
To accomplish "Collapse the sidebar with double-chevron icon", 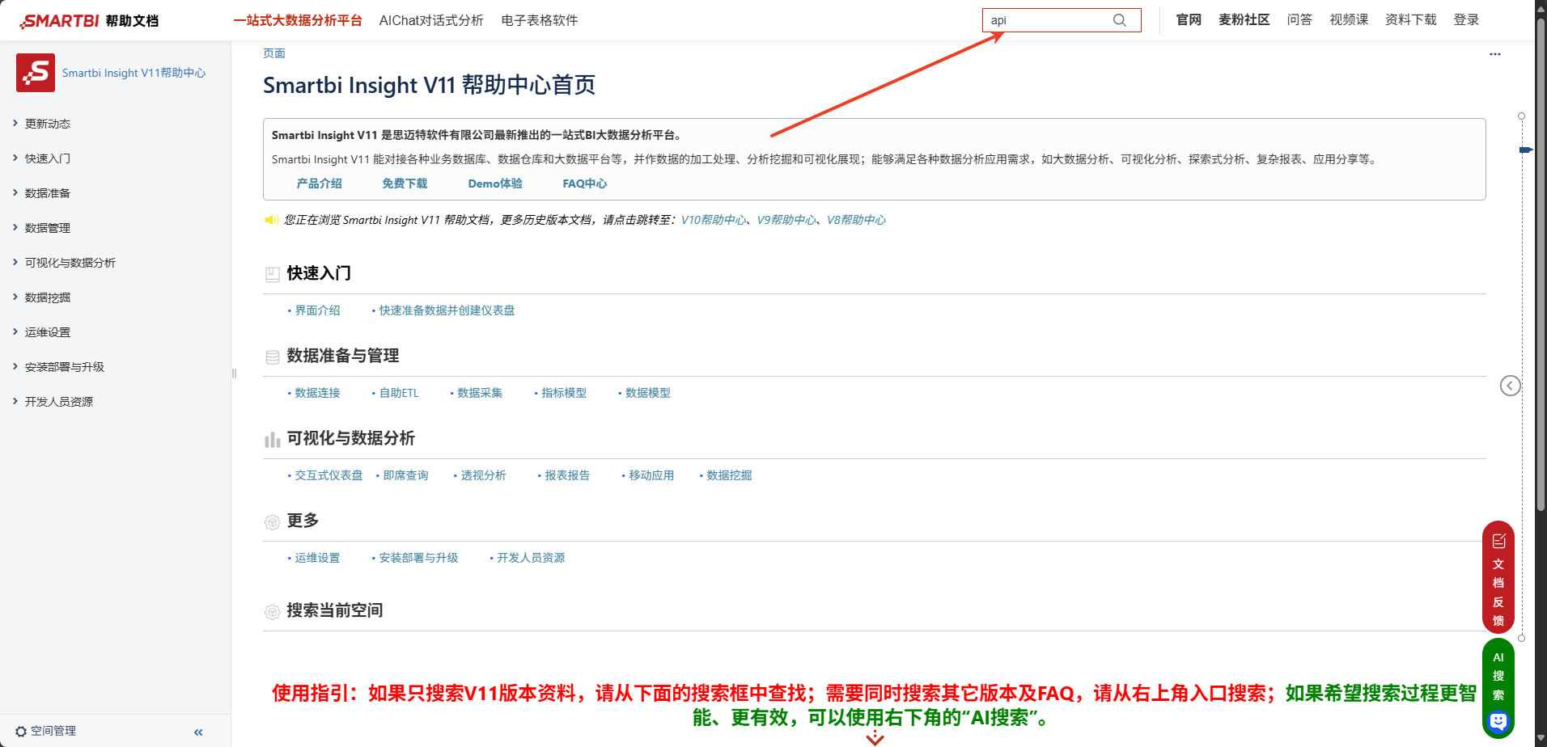I will click(198, 732).
